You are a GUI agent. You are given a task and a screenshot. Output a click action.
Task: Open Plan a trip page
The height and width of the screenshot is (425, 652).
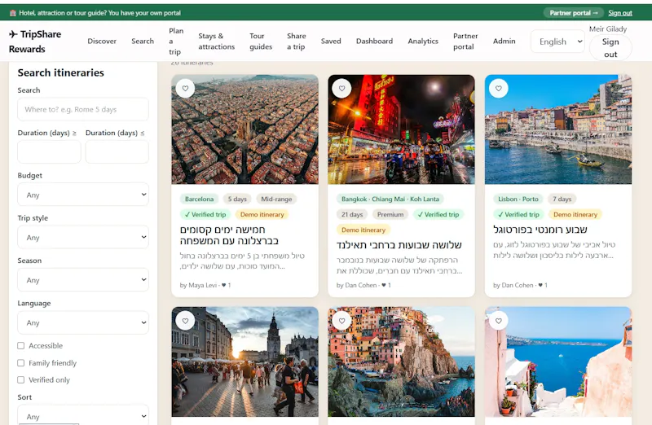(x=176, y=42)
